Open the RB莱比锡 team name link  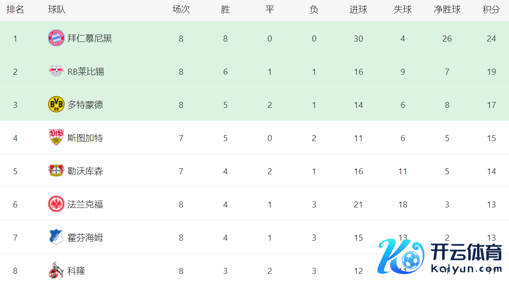86,71
